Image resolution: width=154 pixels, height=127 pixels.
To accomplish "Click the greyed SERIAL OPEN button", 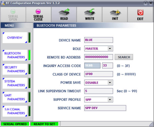I will pos(13,15).
